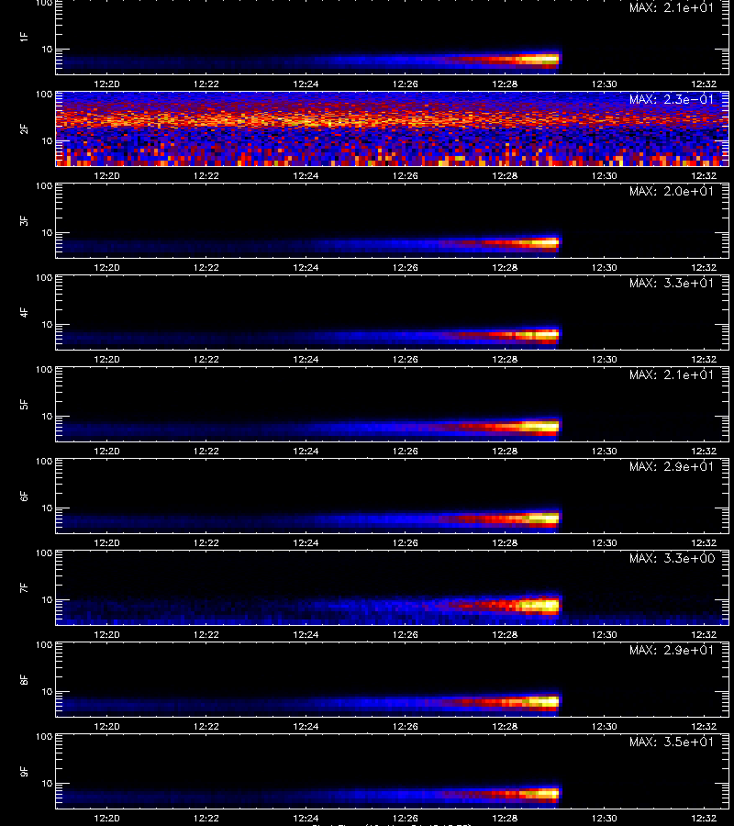Select the MAX: 2.1e+01 label in panel 5F
Viewport: 734px width, 826px height.
click(672, 374)
